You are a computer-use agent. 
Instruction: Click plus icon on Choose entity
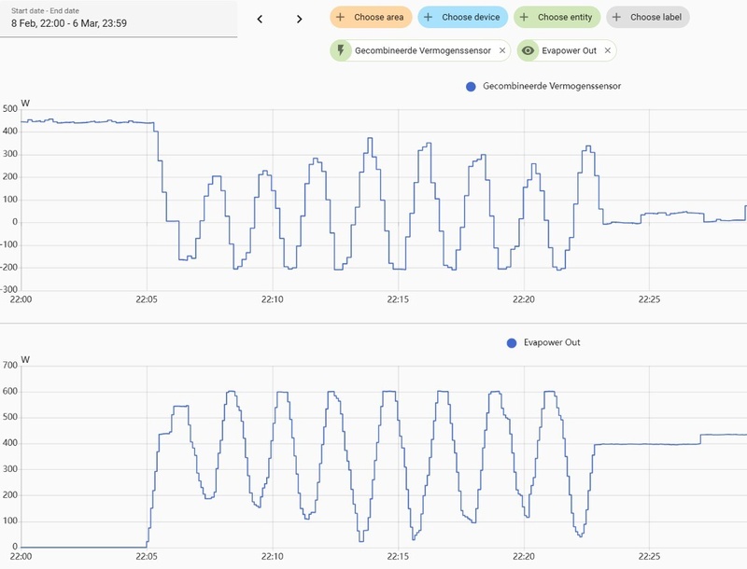pos(524,17)
